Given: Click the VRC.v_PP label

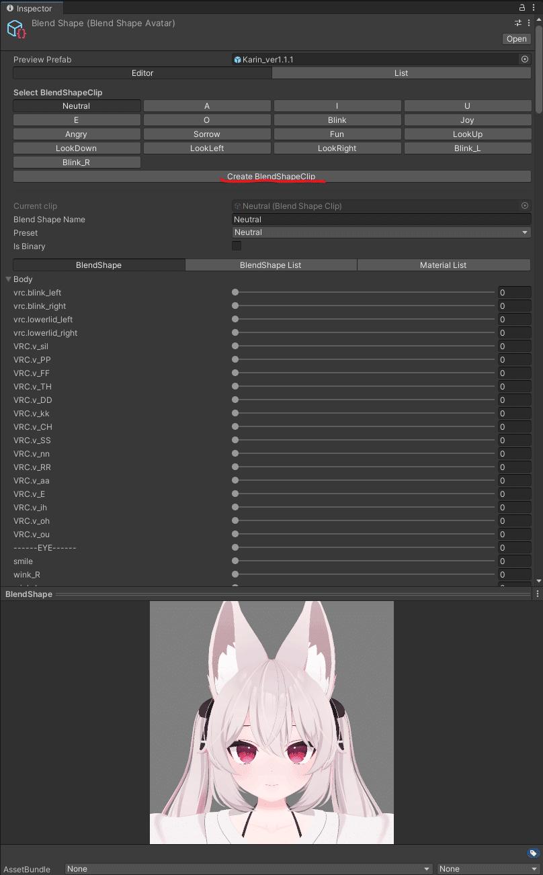Looking at the screenshot, I should click(x=32, y=360).
